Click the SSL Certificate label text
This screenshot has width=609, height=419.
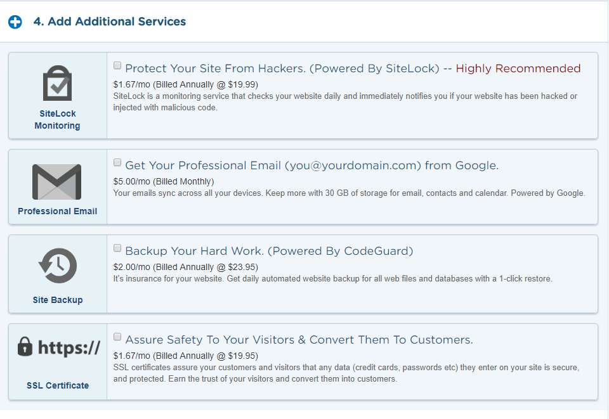pyautogui.click(x=57, y=385)
